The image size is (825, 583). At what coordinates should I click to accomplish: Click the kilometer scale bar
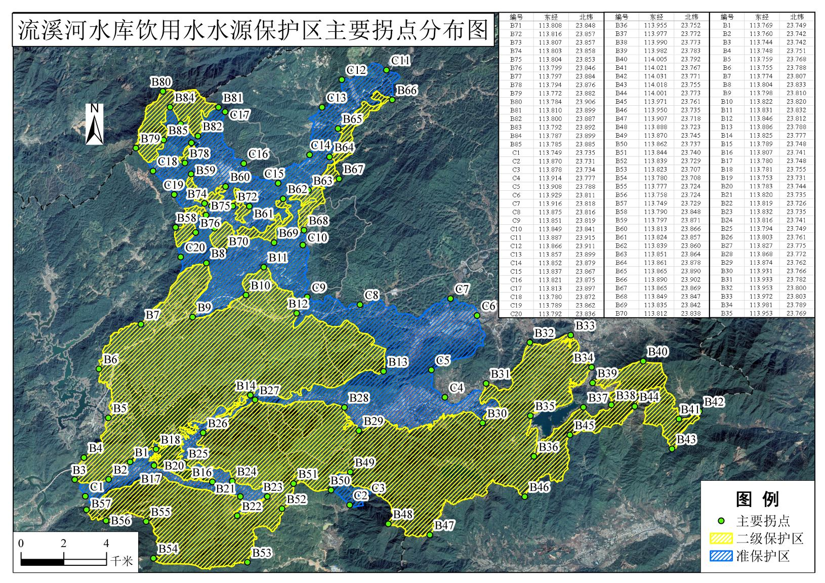pyautogui.click(x=63, y=561)
